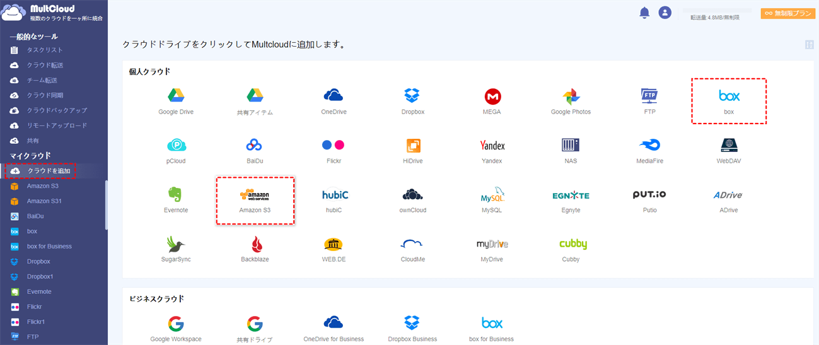Add MediaFire cloud
Screen dimensions: 819x345
[x=649, y=151]
